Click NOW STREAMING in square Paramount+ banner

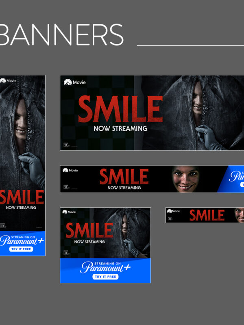click(x=89, y=242)
